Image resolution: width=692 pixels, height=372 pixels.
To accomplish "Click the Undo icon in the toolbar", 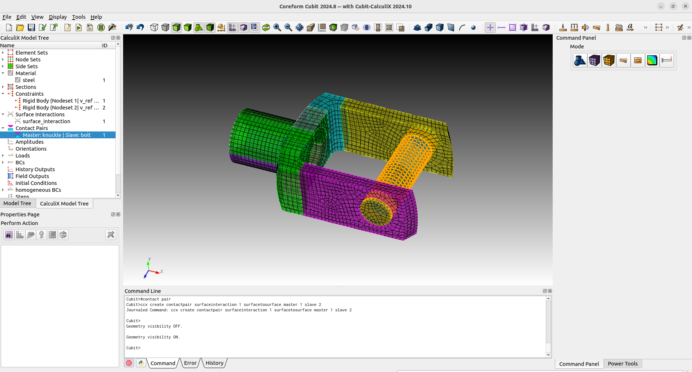I will (140, 27).
